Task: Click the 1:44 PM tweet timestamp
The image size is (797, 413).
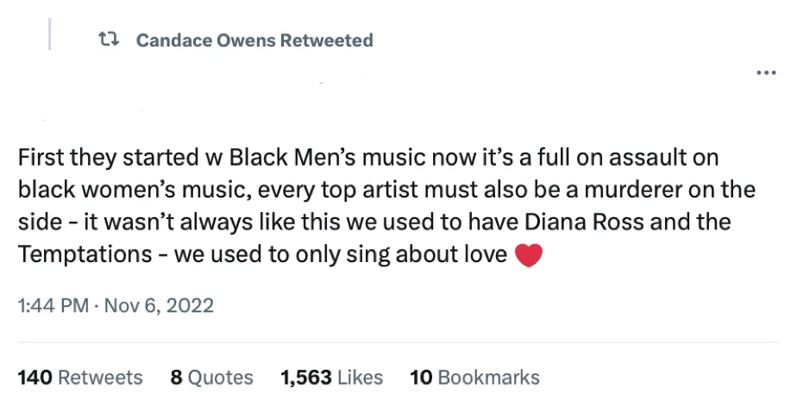Action: click(53, 305)
